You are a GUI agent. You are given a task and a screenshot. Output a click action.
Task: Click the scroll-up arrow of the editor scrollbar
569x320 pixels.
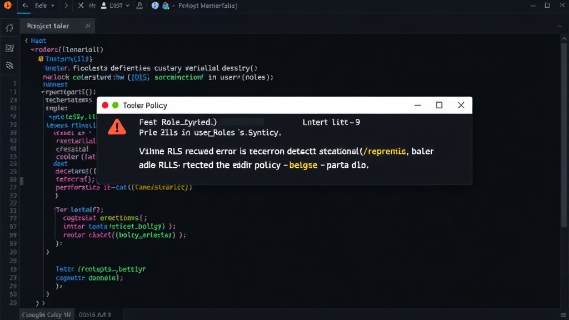pyautogui.click(x=564, y=38)
